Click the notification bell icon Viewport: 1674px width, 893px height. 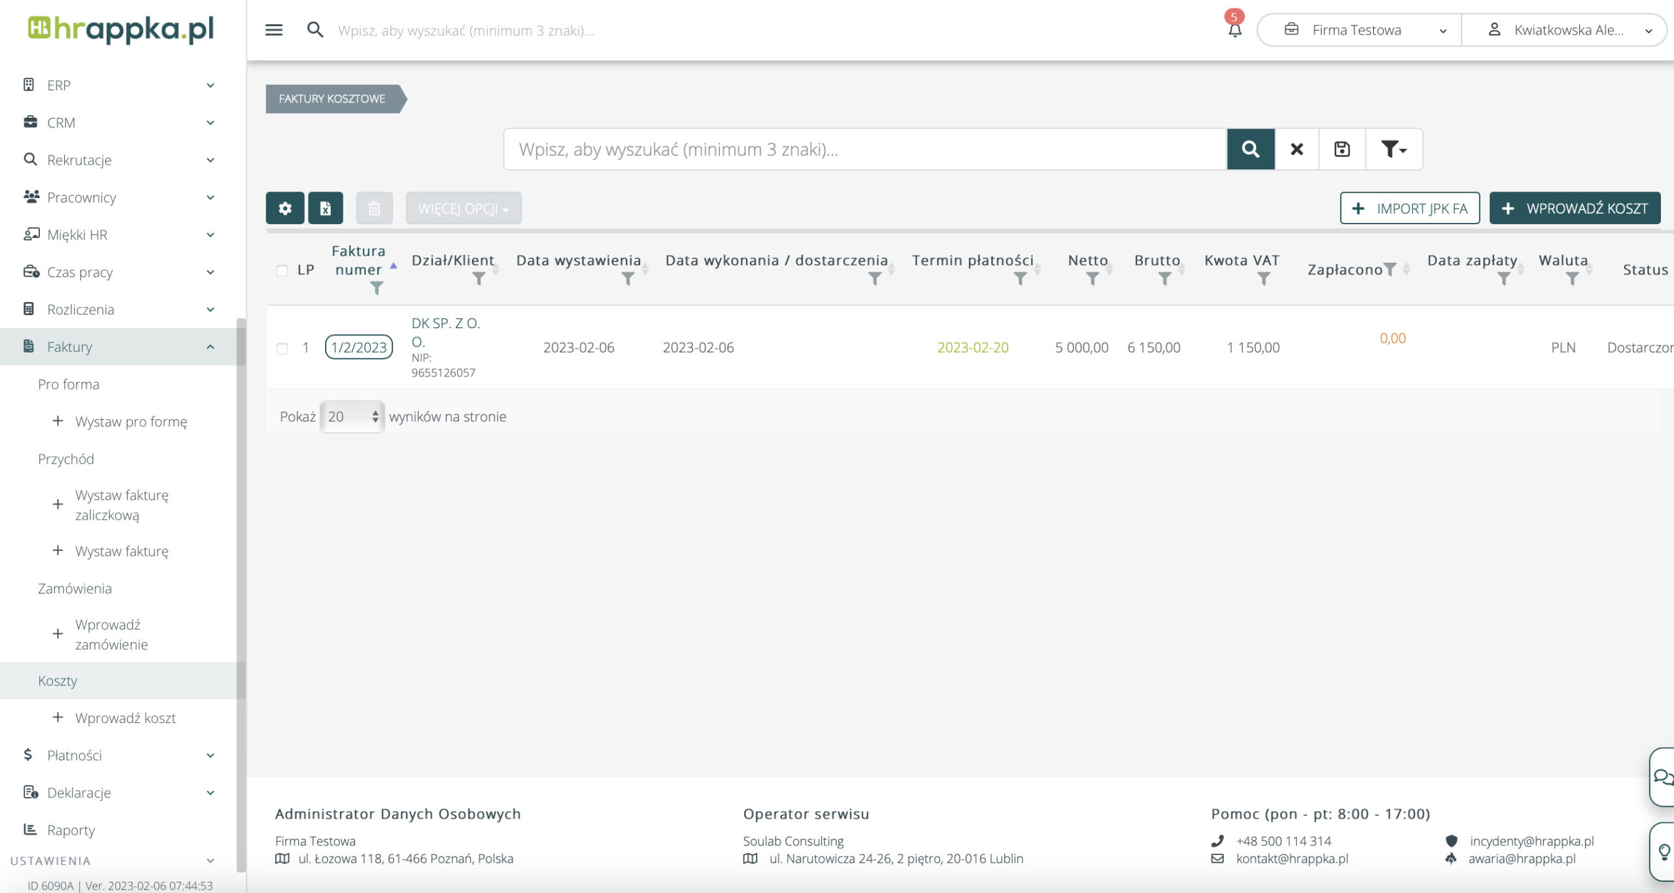pos(1235,30)
